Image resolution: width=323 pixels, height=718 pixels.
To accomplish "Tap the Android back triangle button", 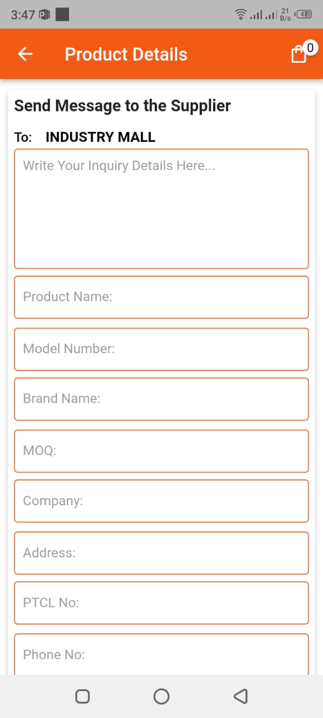I will [x=241, y=696].
